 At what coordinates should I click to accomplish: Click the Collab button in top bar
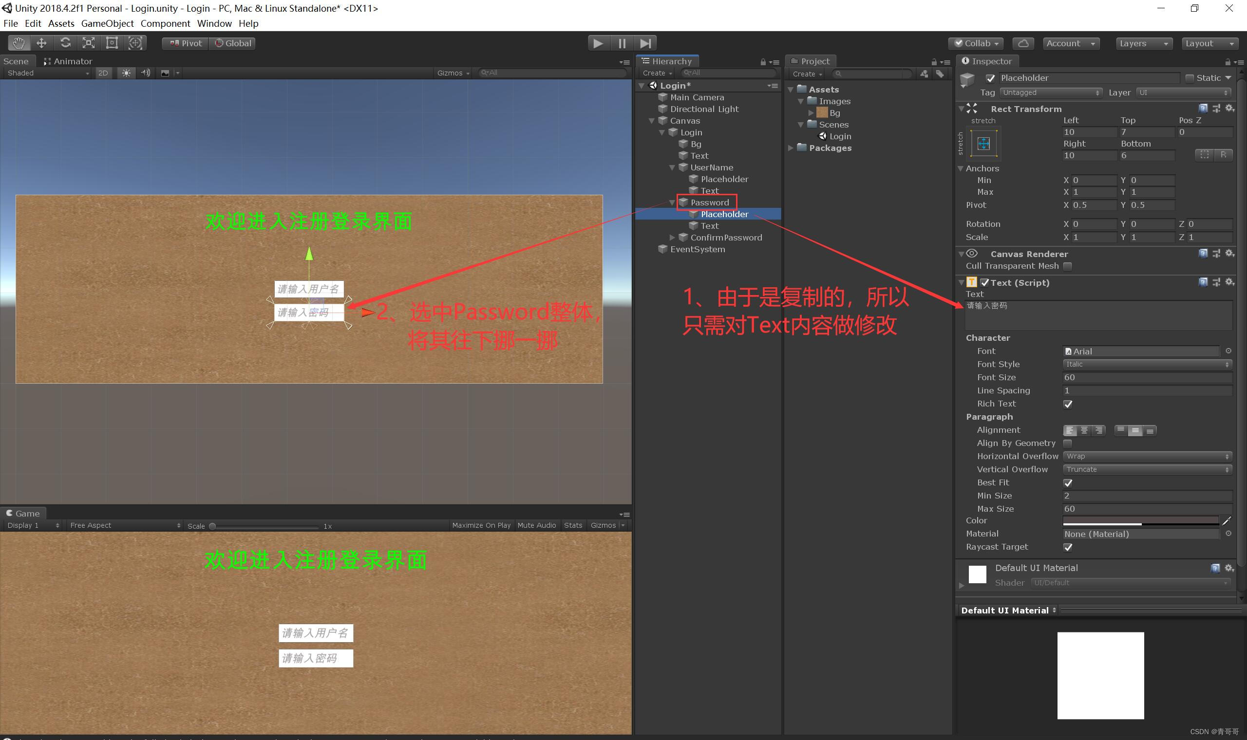tap(976, 42)
